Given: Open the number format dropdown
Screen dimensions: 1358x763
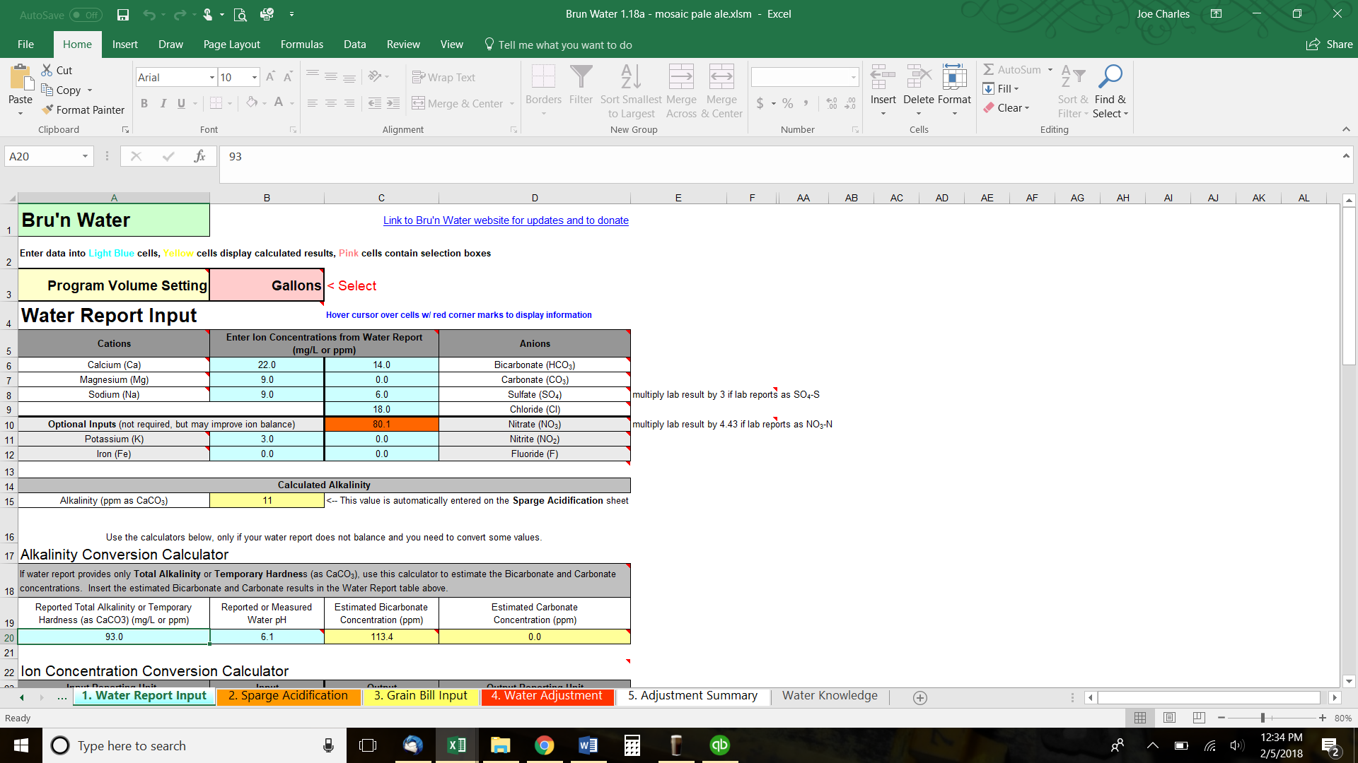Looking at the screenshot, I should point(854,77).
